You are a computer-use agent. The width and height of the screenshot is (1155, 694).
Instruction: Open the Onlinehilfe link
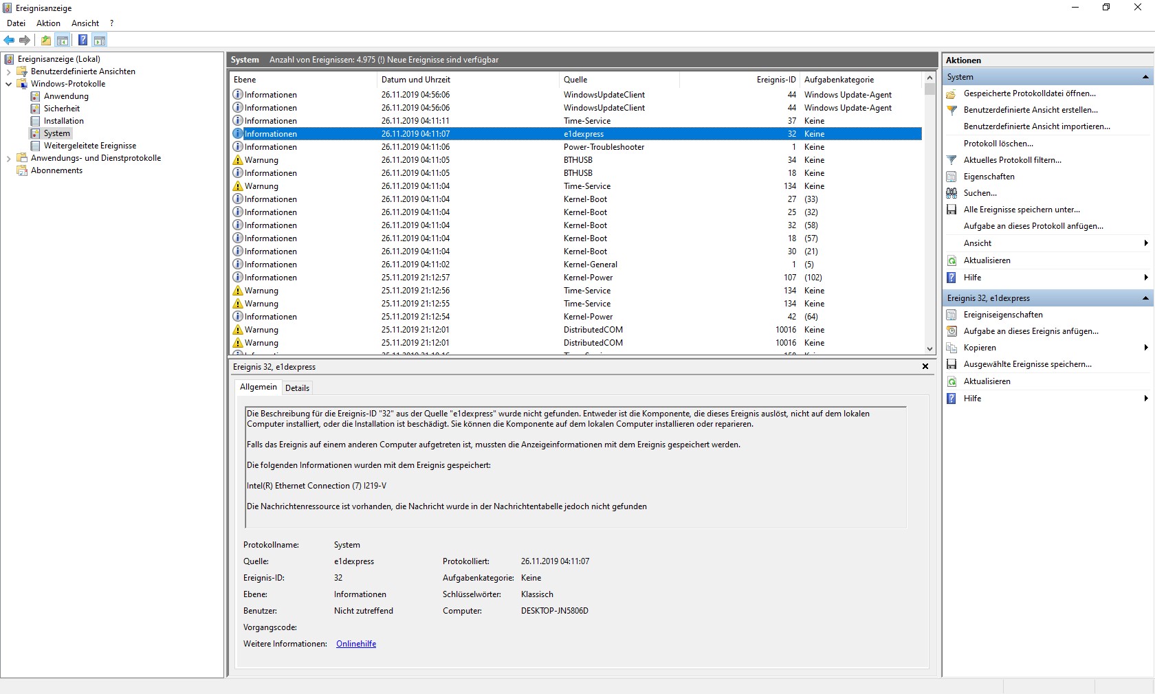coord(356,644)
